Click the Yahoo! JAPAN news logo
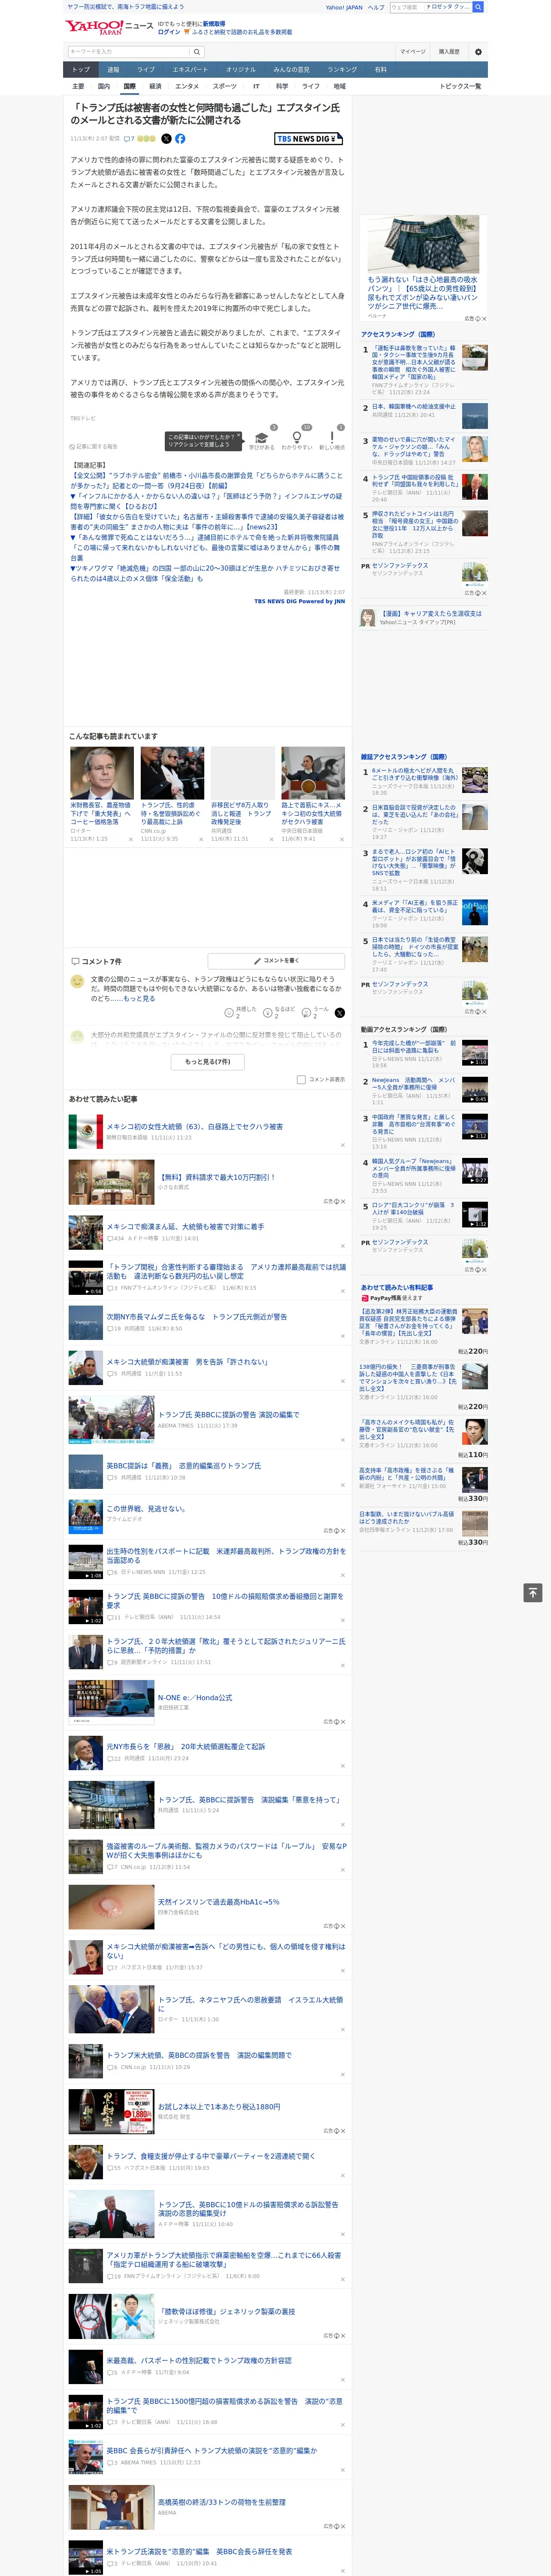This screenshot has width=551, height=2576. (109, 27)
